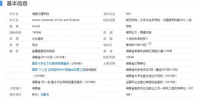Select 湖南省大学生就业创业示范校 award text

[x=144, y=76]
